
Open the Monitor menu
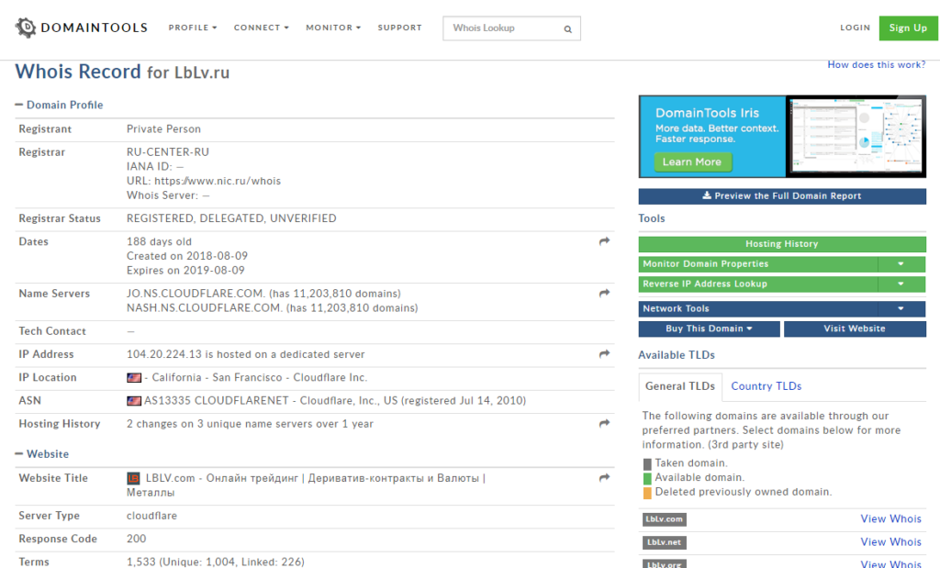[333, 28]
